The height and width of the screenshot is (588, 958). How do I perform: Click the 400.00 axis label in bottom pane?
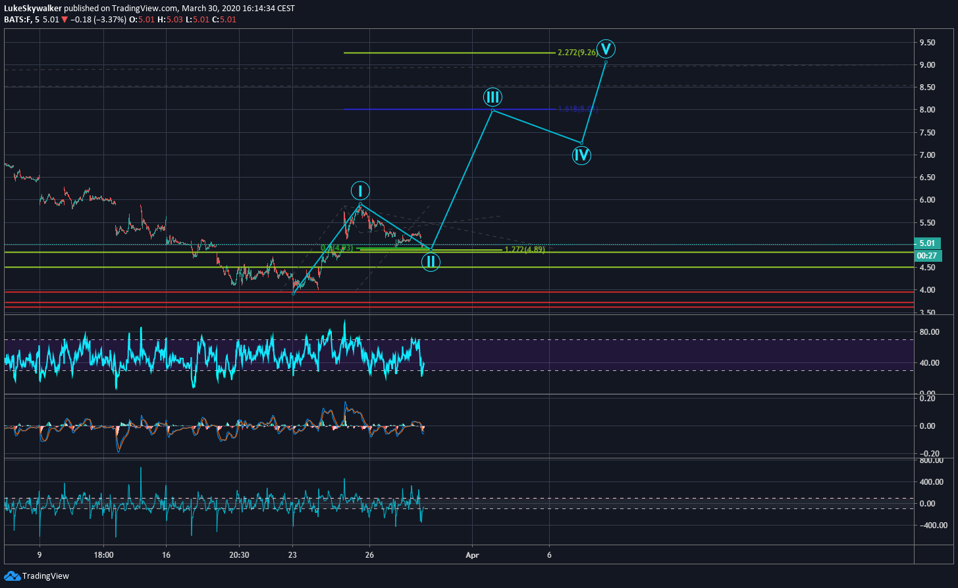point(932,482)
